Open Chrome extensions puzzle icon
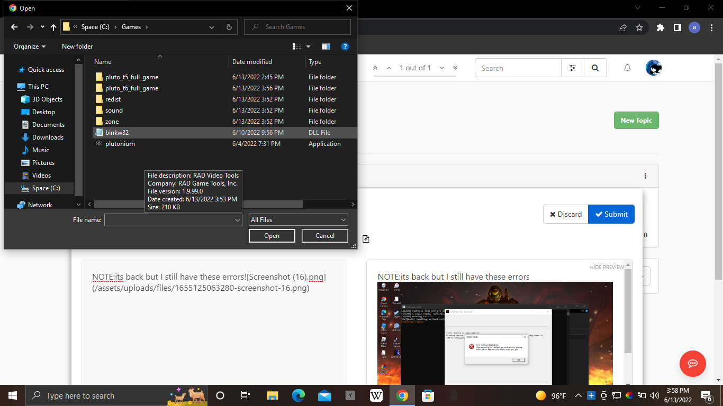Screen dimensions: 723x406 [x=660, y=27]
